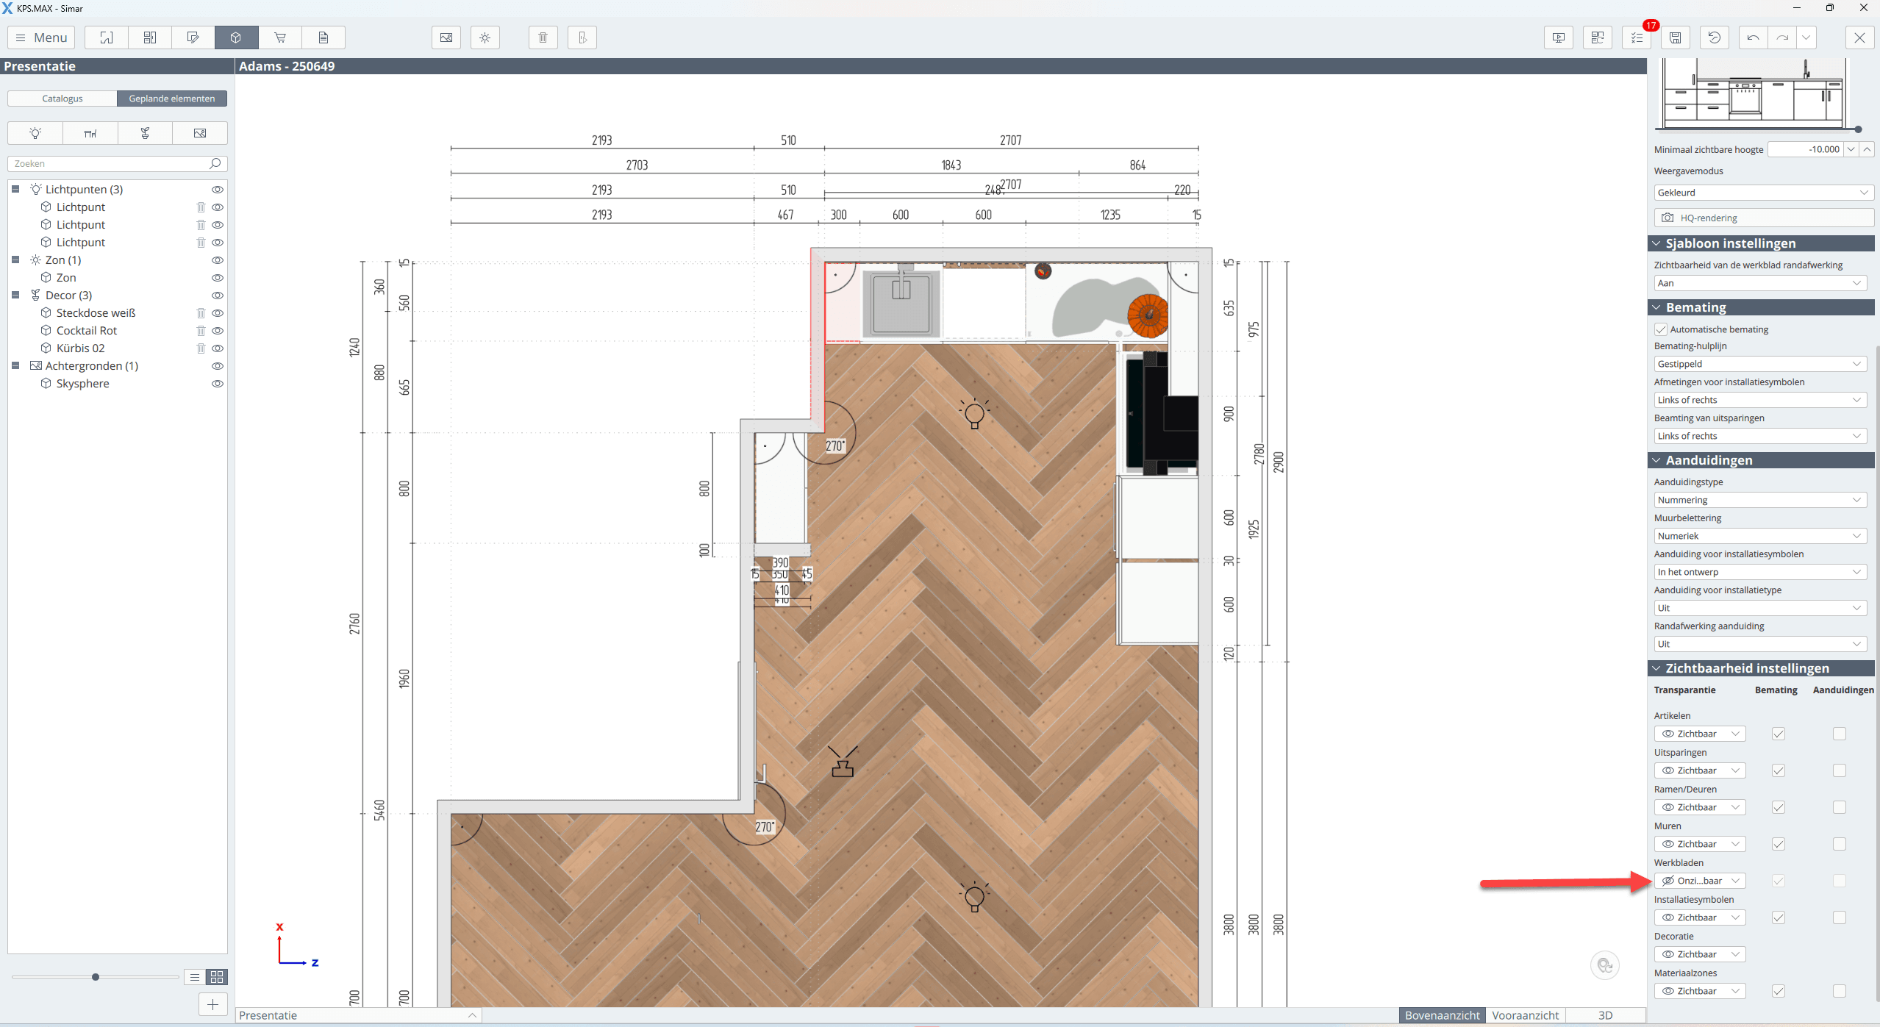Viewport: 1880px width, 1027px height.
Task: Select the plant decor filter icon
Action: (x=145, y=133)
